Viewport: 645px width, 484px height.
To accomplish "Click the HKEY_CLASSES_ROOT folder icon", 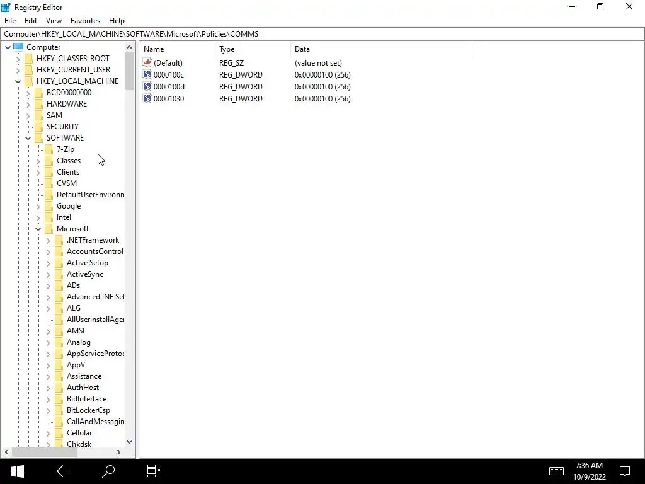I will click(28, 59).
